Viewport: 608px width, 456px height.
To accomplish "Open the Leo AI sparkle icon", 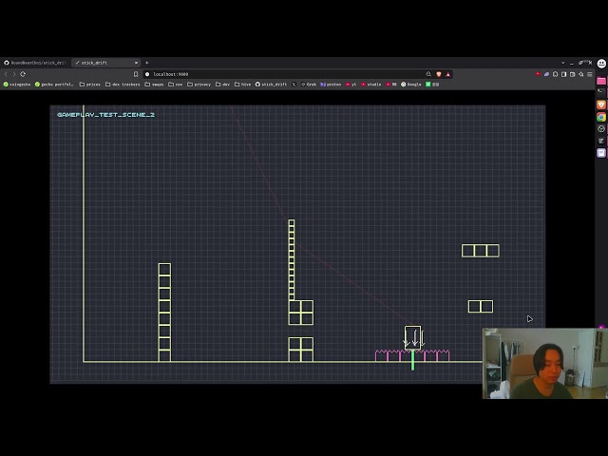I will tap(580, 74).
